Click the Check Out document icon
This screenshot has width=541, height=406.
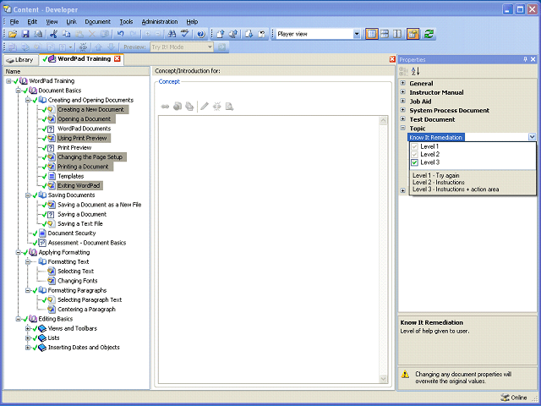coord(249,34)
